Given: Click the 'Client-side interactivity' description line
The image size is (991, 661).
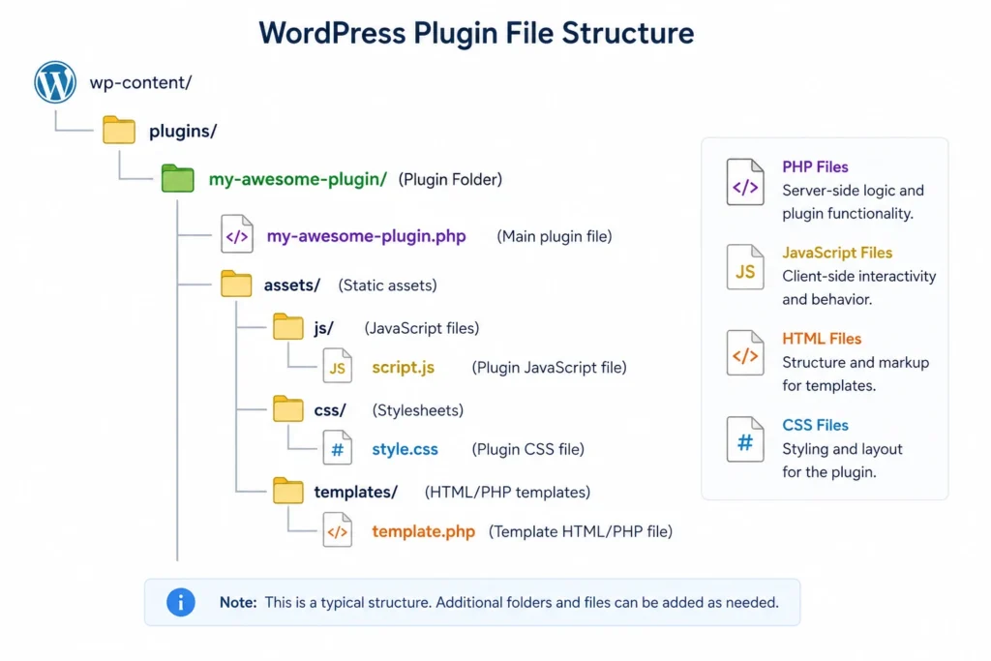Looking at the screenshot, I should tap(859, 276).
